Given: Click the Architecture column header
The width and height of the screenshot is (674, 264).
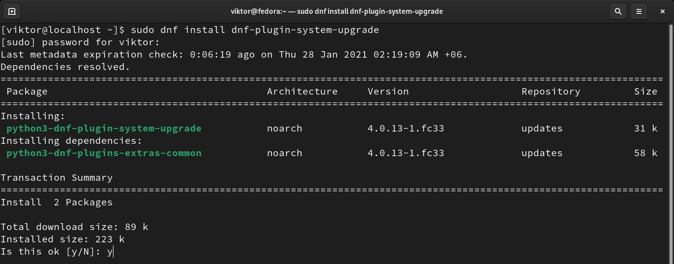Looking at the screenshot, I should [x=302, y=92].
